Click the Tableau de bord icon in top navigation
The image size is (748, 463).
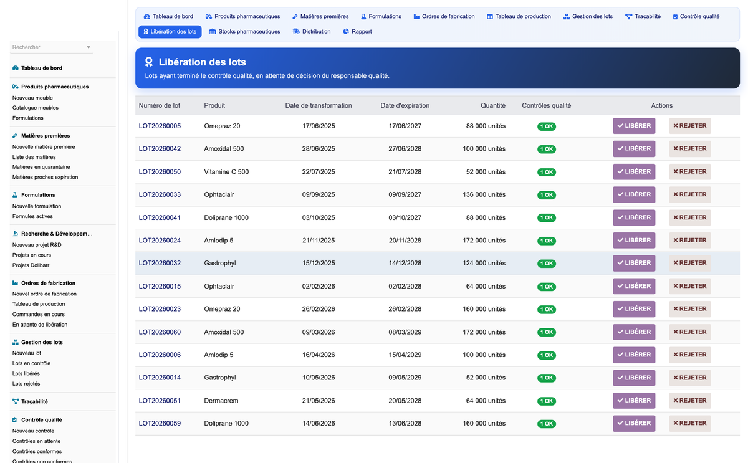(147, 16)
